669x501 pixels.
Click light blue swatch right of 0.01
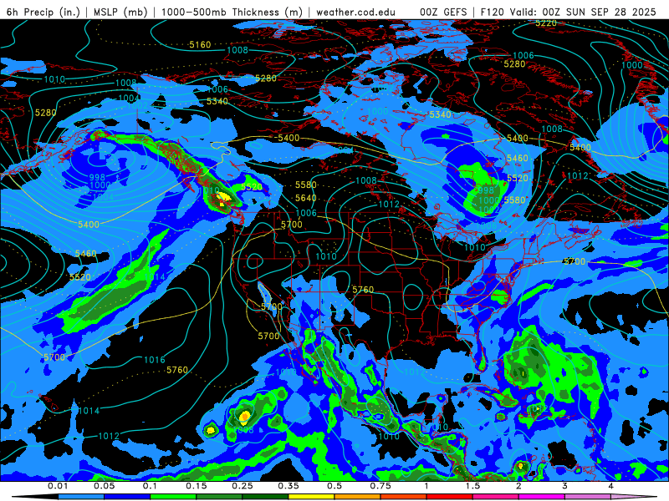80,497
